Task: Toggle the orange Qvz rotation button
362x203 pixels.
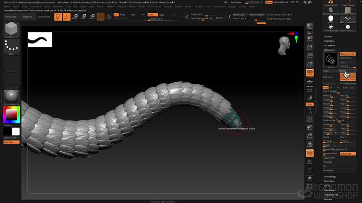Action: pos(310,104)
